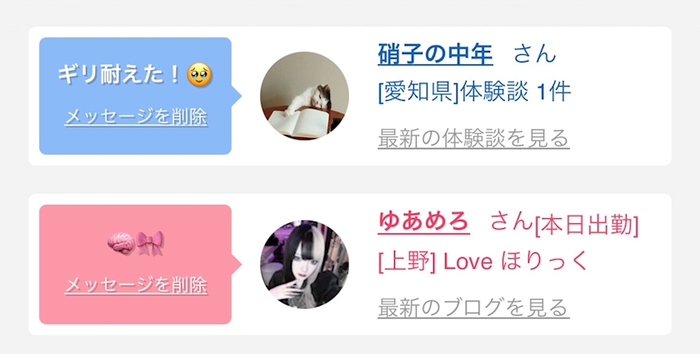Click the pink message bubble background

coord(135,264)
